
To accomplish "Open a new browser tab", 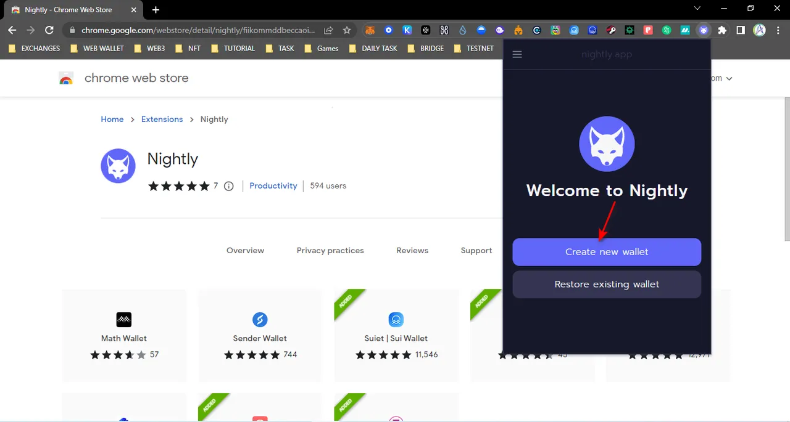I will [156, 10].
